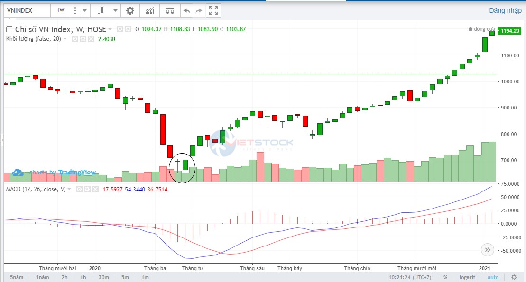Undo the last chart action
Viewport: 526px width, 282px height.
tap(187, 10)
